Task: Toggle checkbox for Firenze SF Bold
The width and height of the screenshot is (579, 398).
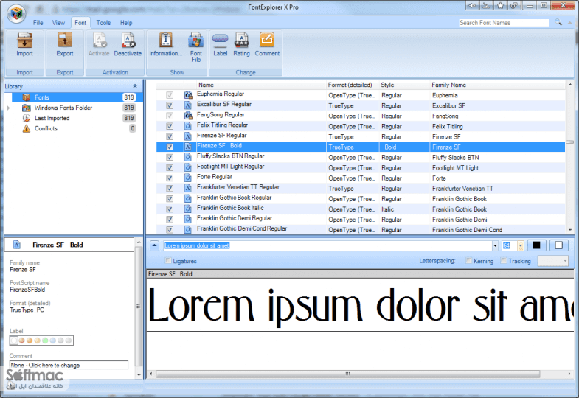Action: (170, 147)
